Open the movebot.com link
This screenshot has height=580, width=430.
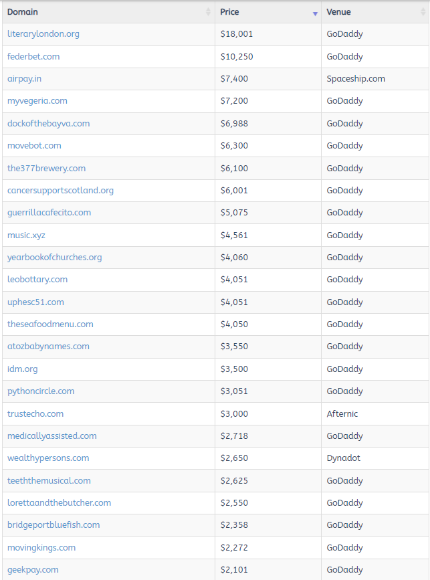(x=34, y=146)
